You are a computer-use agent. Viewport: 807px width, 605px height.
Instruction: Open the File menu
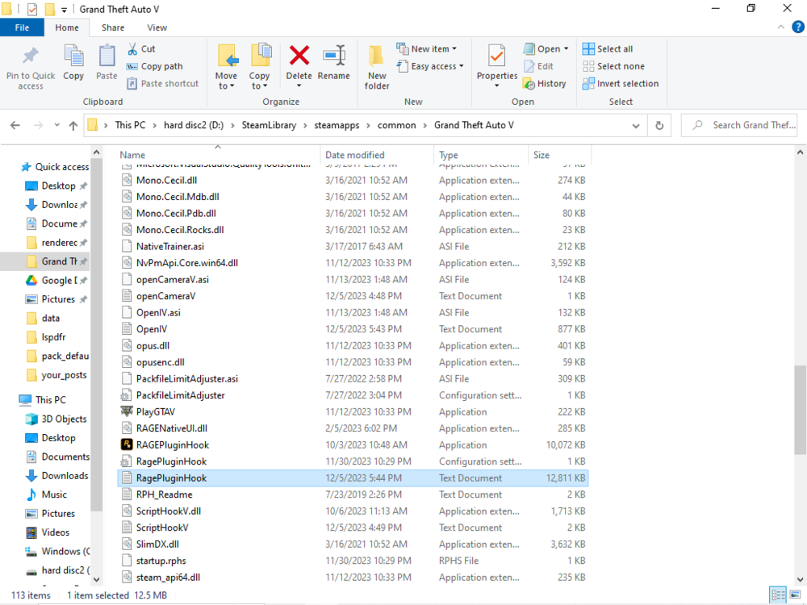click(x=22, y=27)
